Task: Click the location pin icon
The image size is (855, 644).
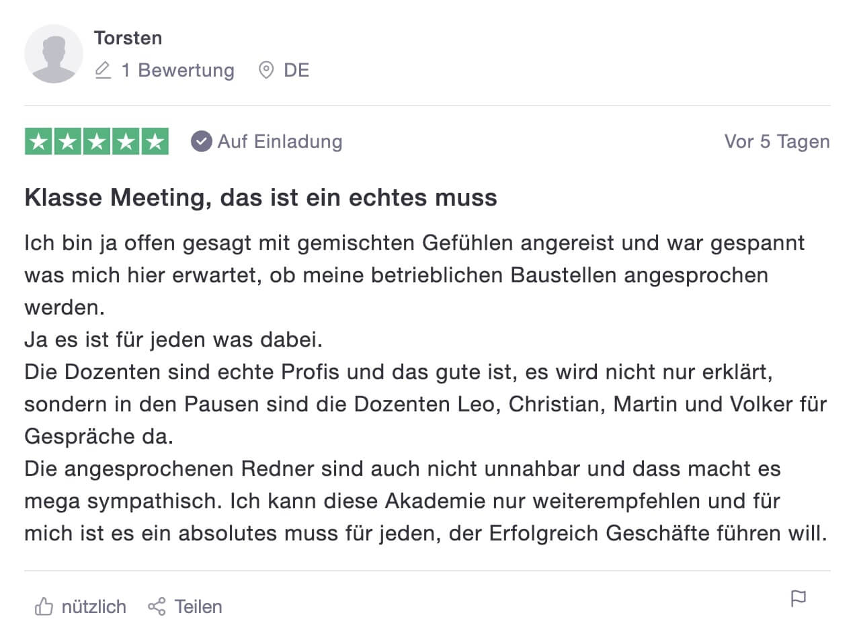Action: pos(266,70)
